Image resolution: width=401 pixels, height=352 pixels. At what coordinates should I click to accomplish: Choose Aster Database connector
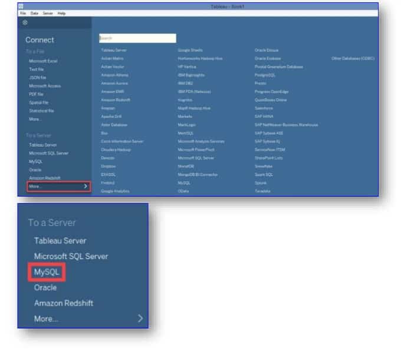114,125
